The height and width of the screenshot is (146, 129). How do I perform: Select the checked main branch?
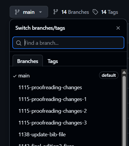click(x=65, y=76)
